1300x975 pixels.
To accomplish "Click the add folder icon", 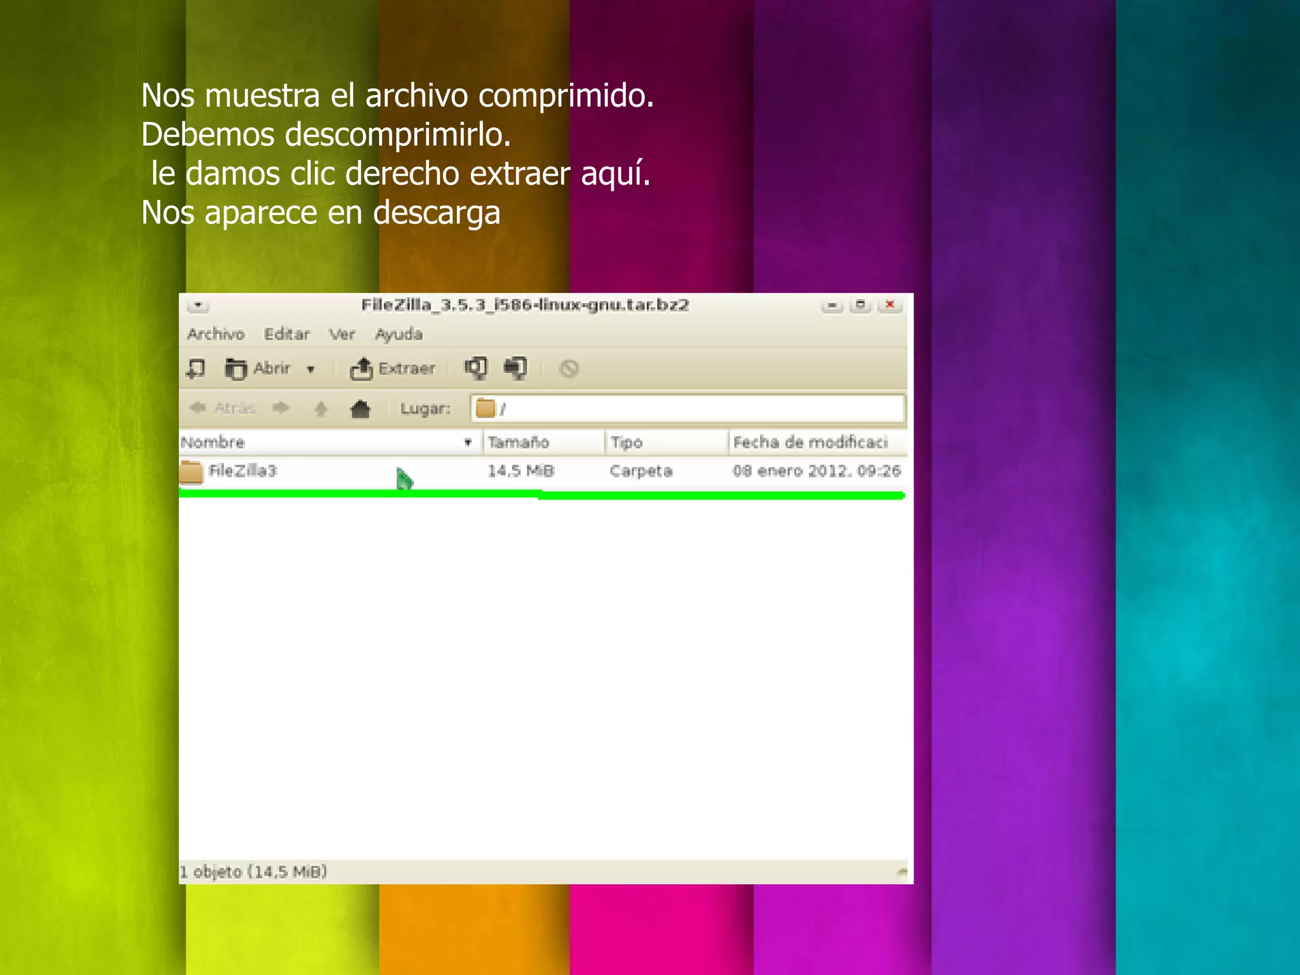I will point(515,368).
